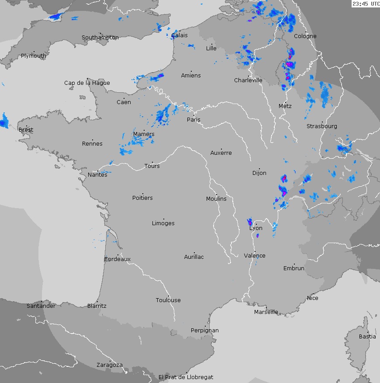Select the Valence city label
The height and width of the screenshot is (383, 380).
tap(255, 256)
